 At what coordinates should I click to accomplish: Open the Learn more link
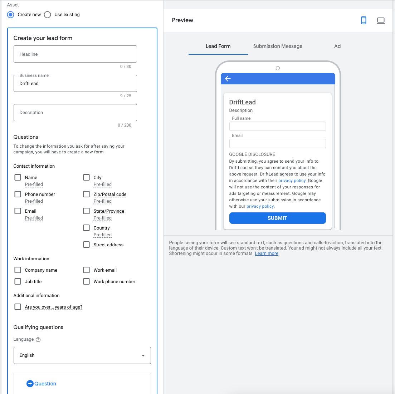[x=266, y=253]
